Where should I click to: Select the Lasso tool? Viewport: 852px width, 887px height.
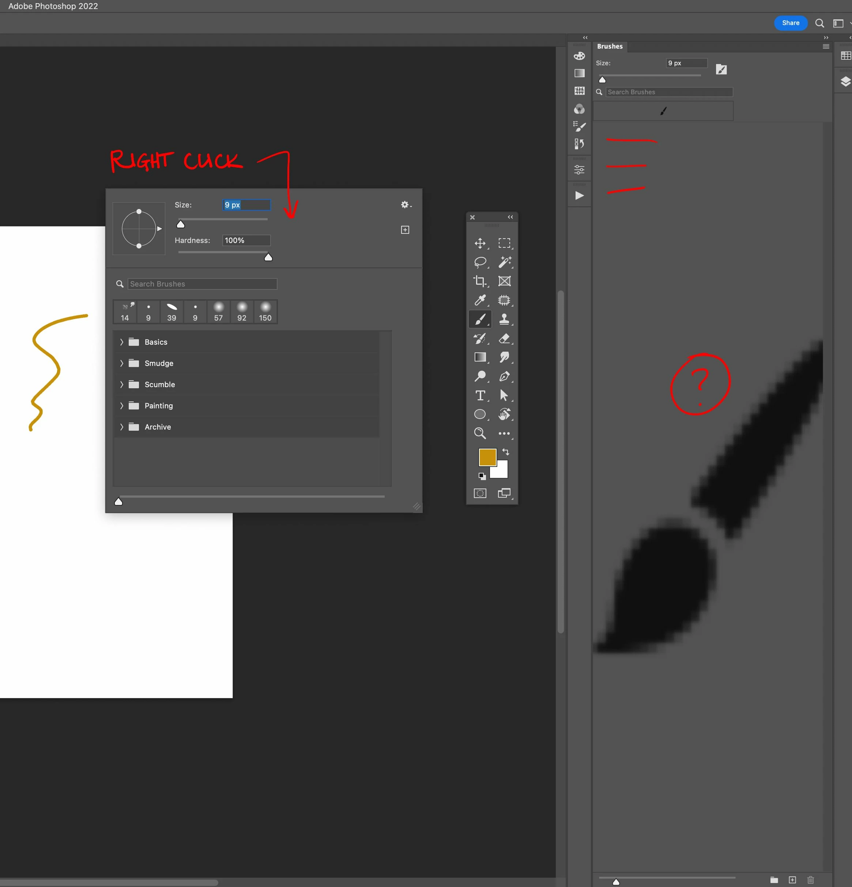coord(480,262)
